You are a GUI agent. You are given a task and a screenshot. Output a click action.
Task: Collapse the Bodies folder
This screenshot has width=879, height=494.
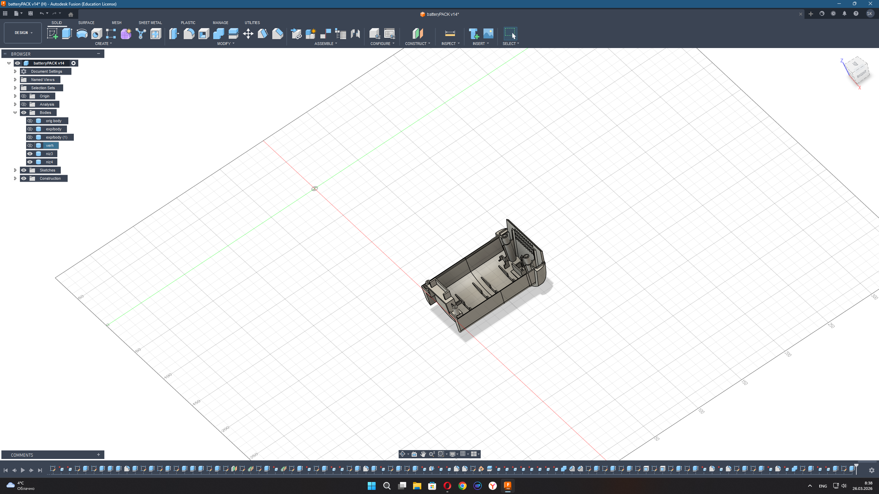(15, 113)
